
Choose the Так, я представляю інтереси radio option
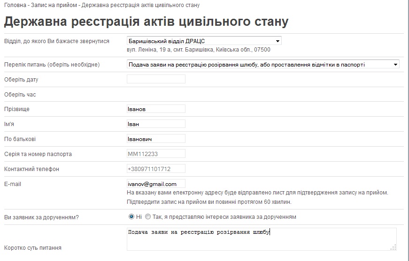(148, 216)
